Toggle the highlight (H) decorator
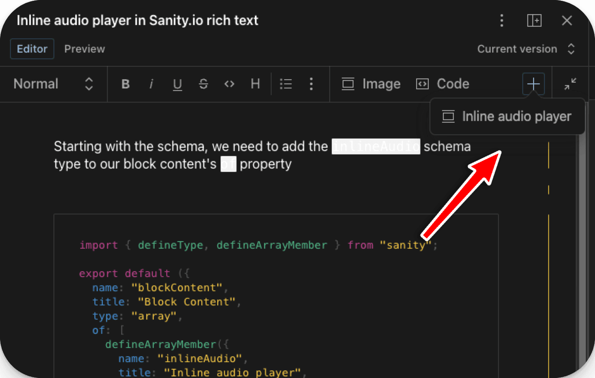This screenshot has width=595, height=378. pos(255,84)
